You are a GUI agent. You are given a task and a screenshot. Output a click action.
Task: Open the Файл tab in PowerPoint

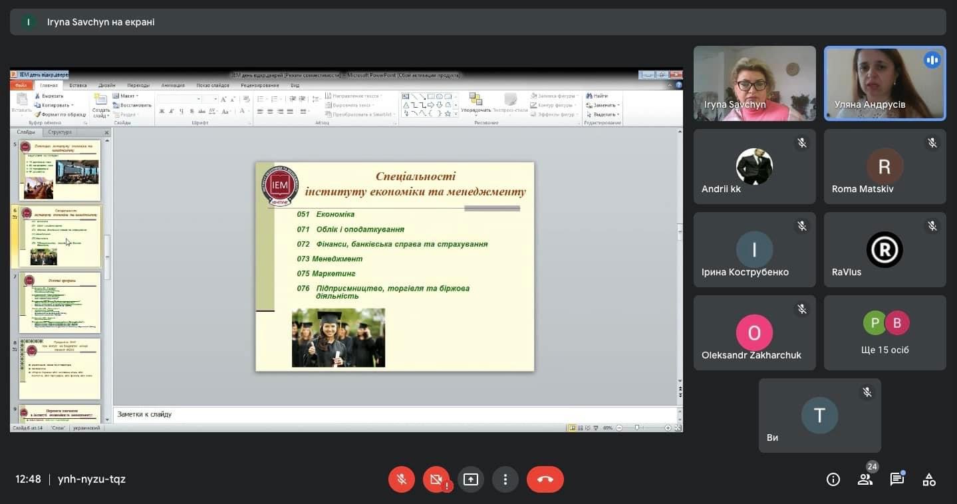click(x=21, y=85)
